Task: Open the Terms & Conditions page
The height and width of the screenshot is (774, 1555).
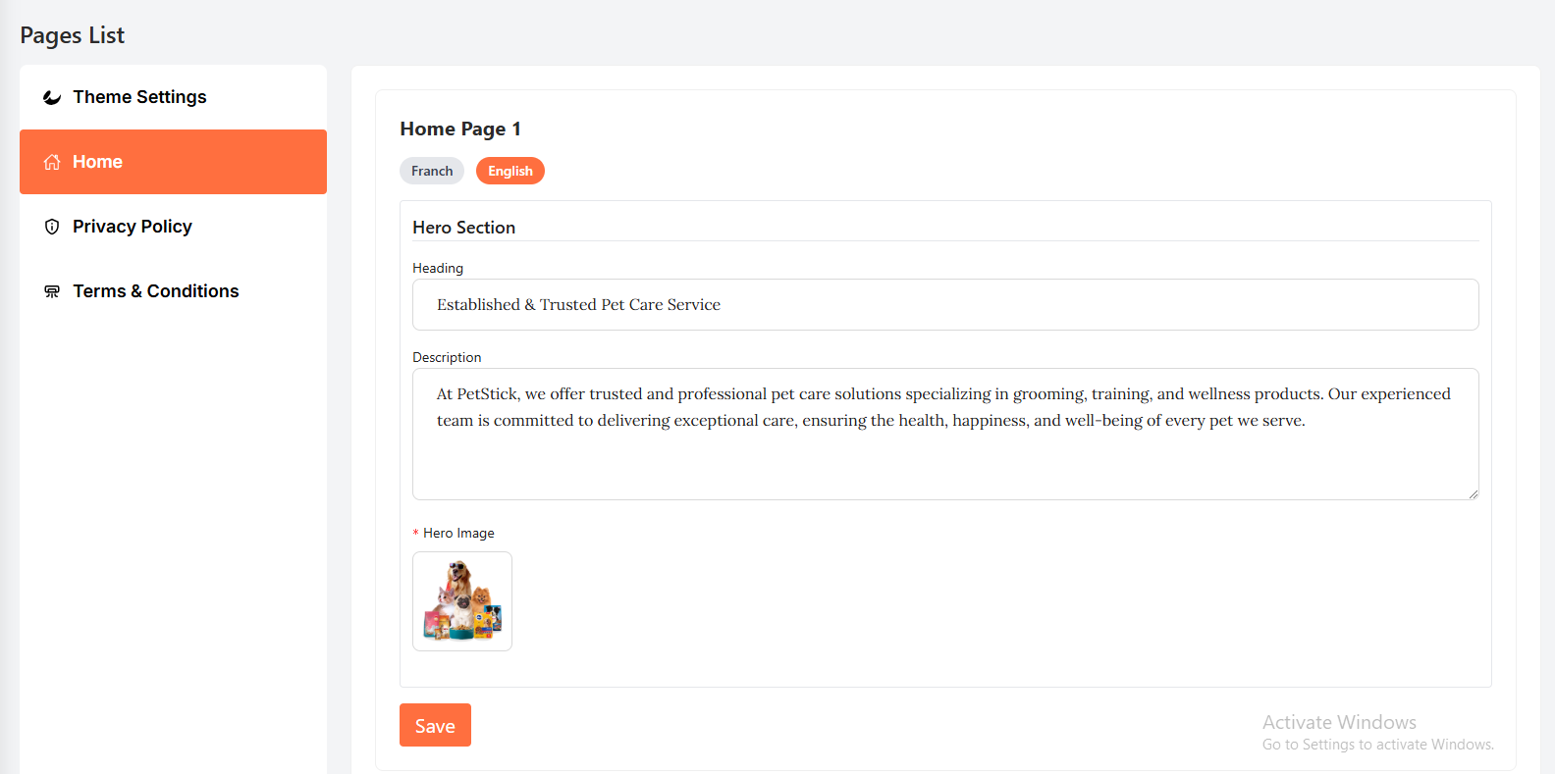Action: (155, 291)
